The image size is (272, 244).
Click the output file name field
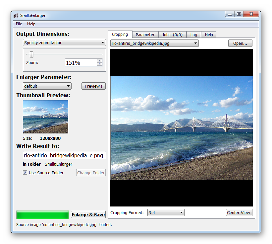click(64, 155)
